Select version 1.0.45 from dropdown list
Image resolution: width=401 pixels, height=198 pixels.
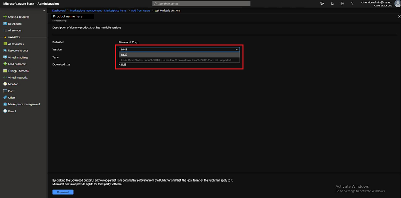(179, 55)
